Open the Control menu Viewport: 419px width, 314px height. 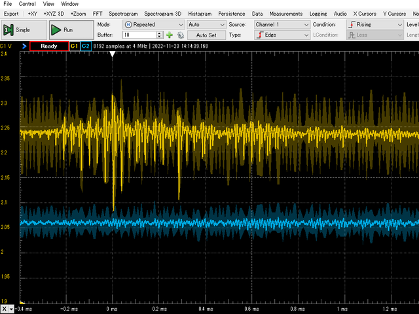27,4
